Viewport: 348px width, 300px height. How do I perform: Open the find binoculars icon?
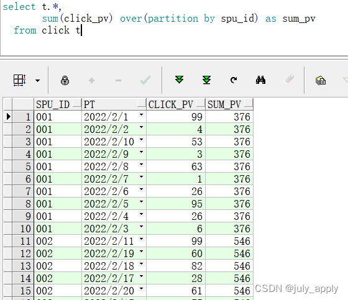point(260,80)
